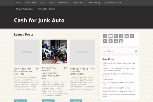Click Read More under Vehicle Repairs post
This screenshot has height=102, width=153.
pos(76,101)
